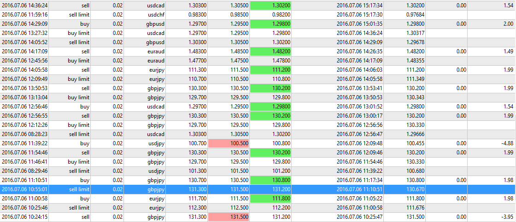The image size is (516, 222).
Task: Click the loss value -3.95
Action: pos(507,217)
